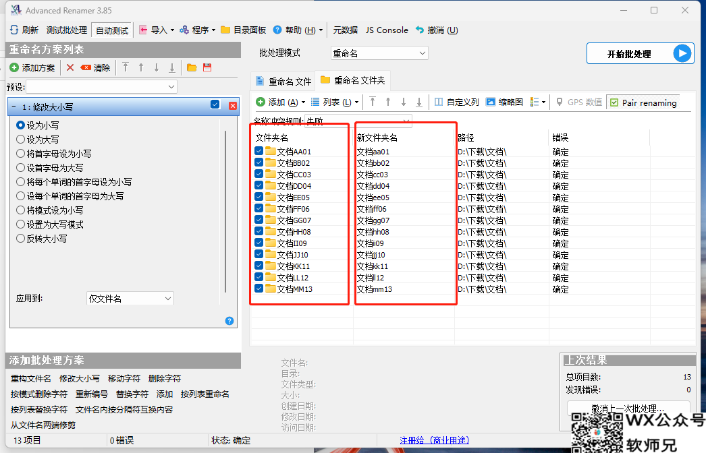
Task: Open the 列表 (L) list icon
Action: (315, 102)
